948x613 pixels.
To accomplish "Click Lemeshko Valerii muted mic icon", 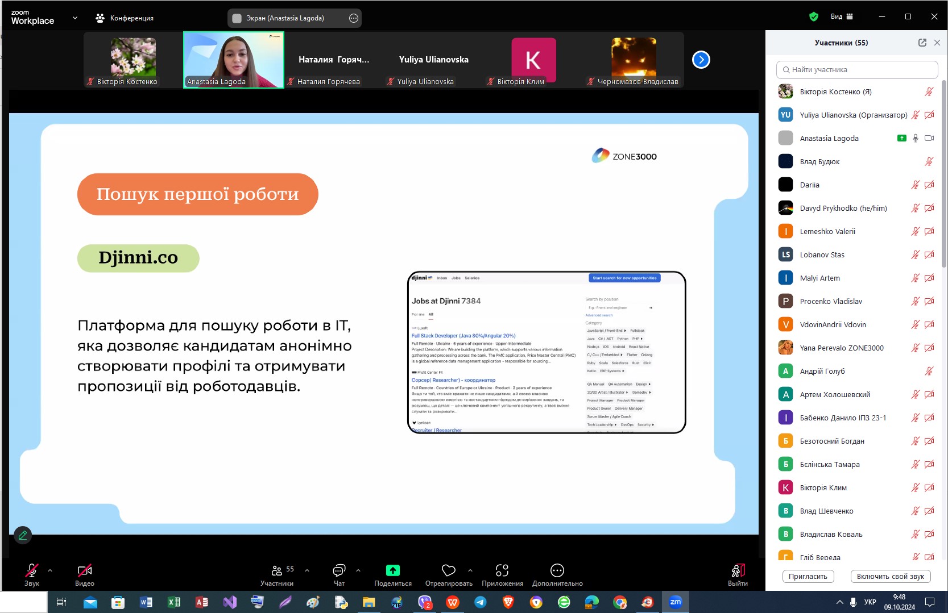I will coord(916,231).
